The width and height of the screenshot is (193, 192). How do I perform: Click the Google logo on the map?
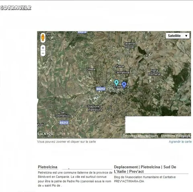pos(46,134)
